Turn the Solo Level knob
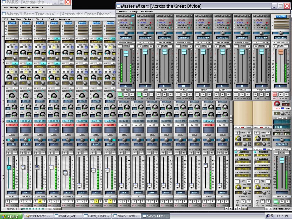292x219 pixels. (283, 113)
